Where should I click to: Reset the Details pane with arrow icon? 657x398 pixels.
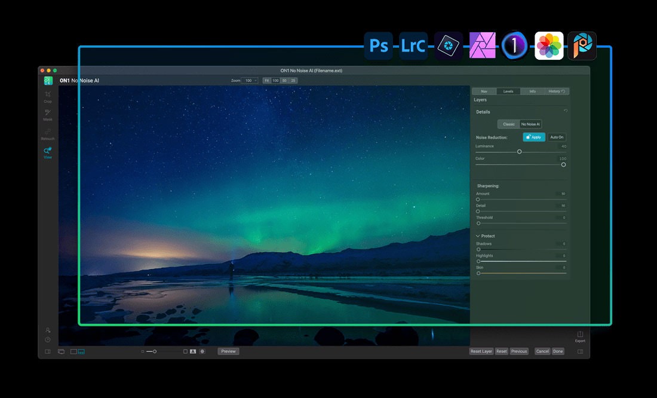click(x=565, y=111)
